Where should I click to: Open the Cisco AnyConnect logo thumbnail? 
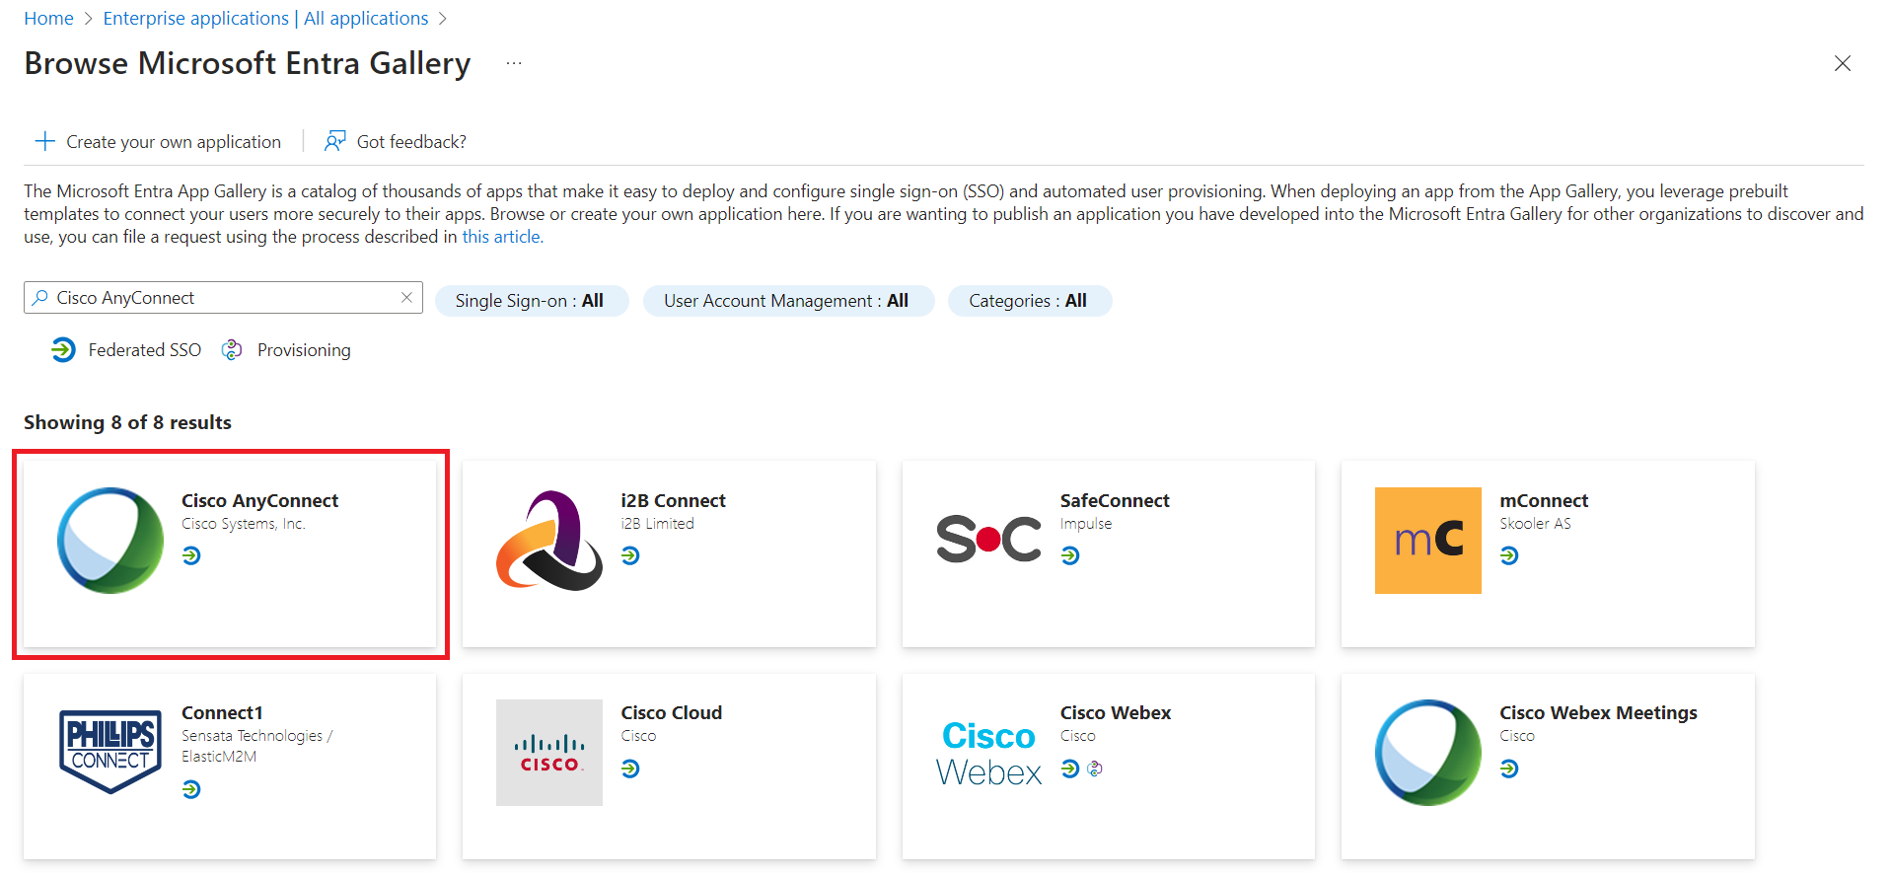(110, 541)
